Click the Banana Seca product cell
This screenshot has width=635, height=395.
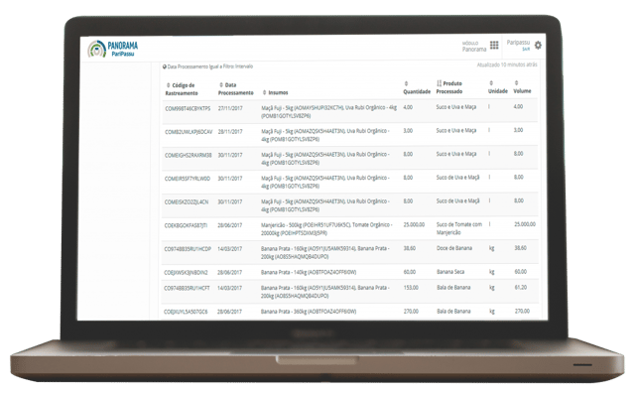click(x=450, y=272)
